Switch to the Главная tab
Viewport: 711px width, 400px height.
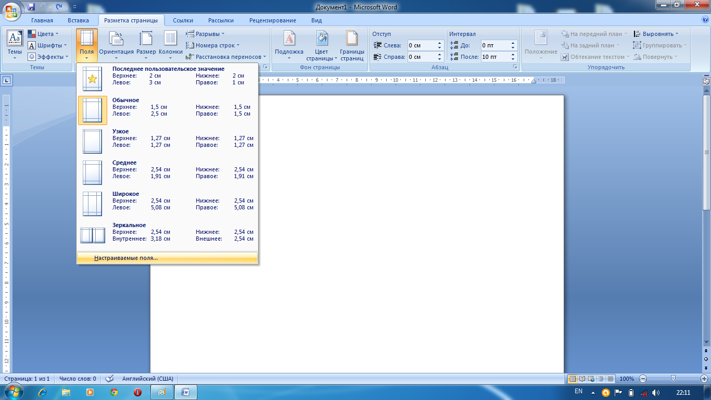click(x=42, y=20)
